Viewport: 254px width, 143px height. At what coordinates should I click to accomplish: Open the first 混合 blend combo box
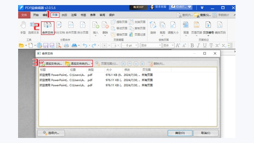151,45
